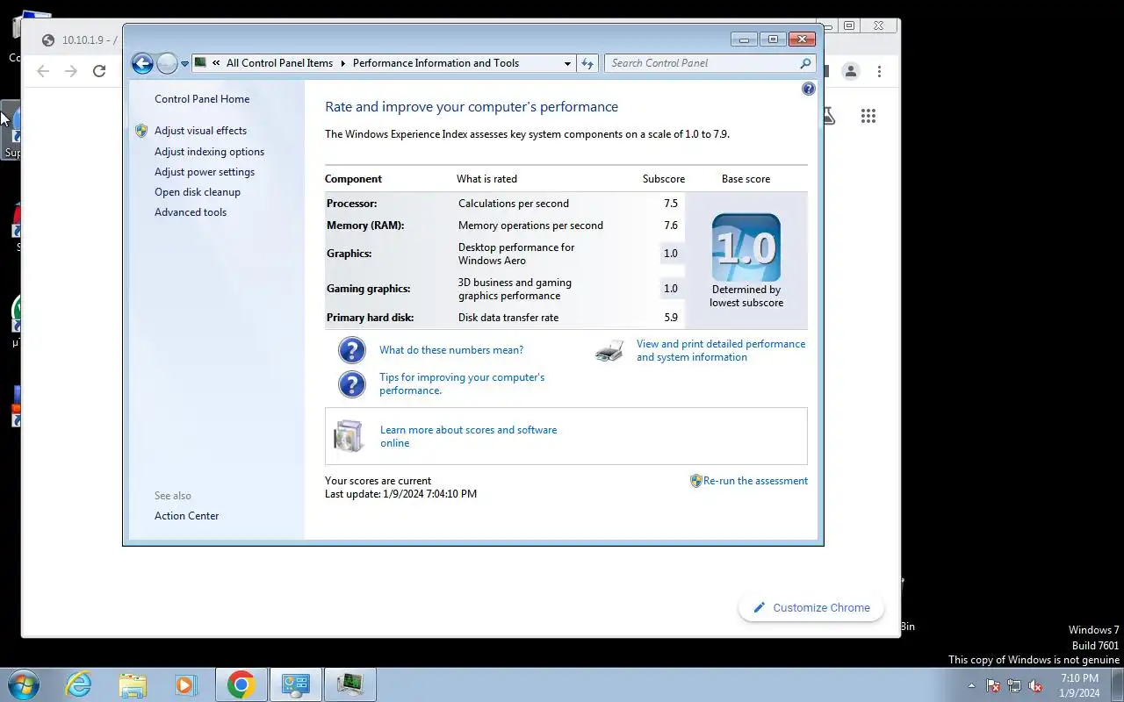Select All Control Panel Items breadcrumb

[x=279, y=63]
